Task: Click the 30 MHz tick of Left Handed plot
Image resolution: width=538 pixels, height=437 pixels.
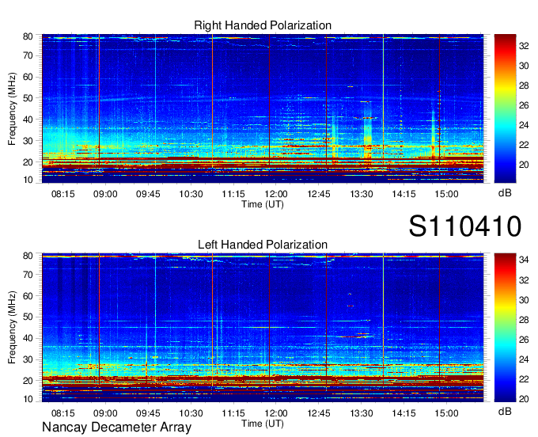Action: tap(28, 359)
